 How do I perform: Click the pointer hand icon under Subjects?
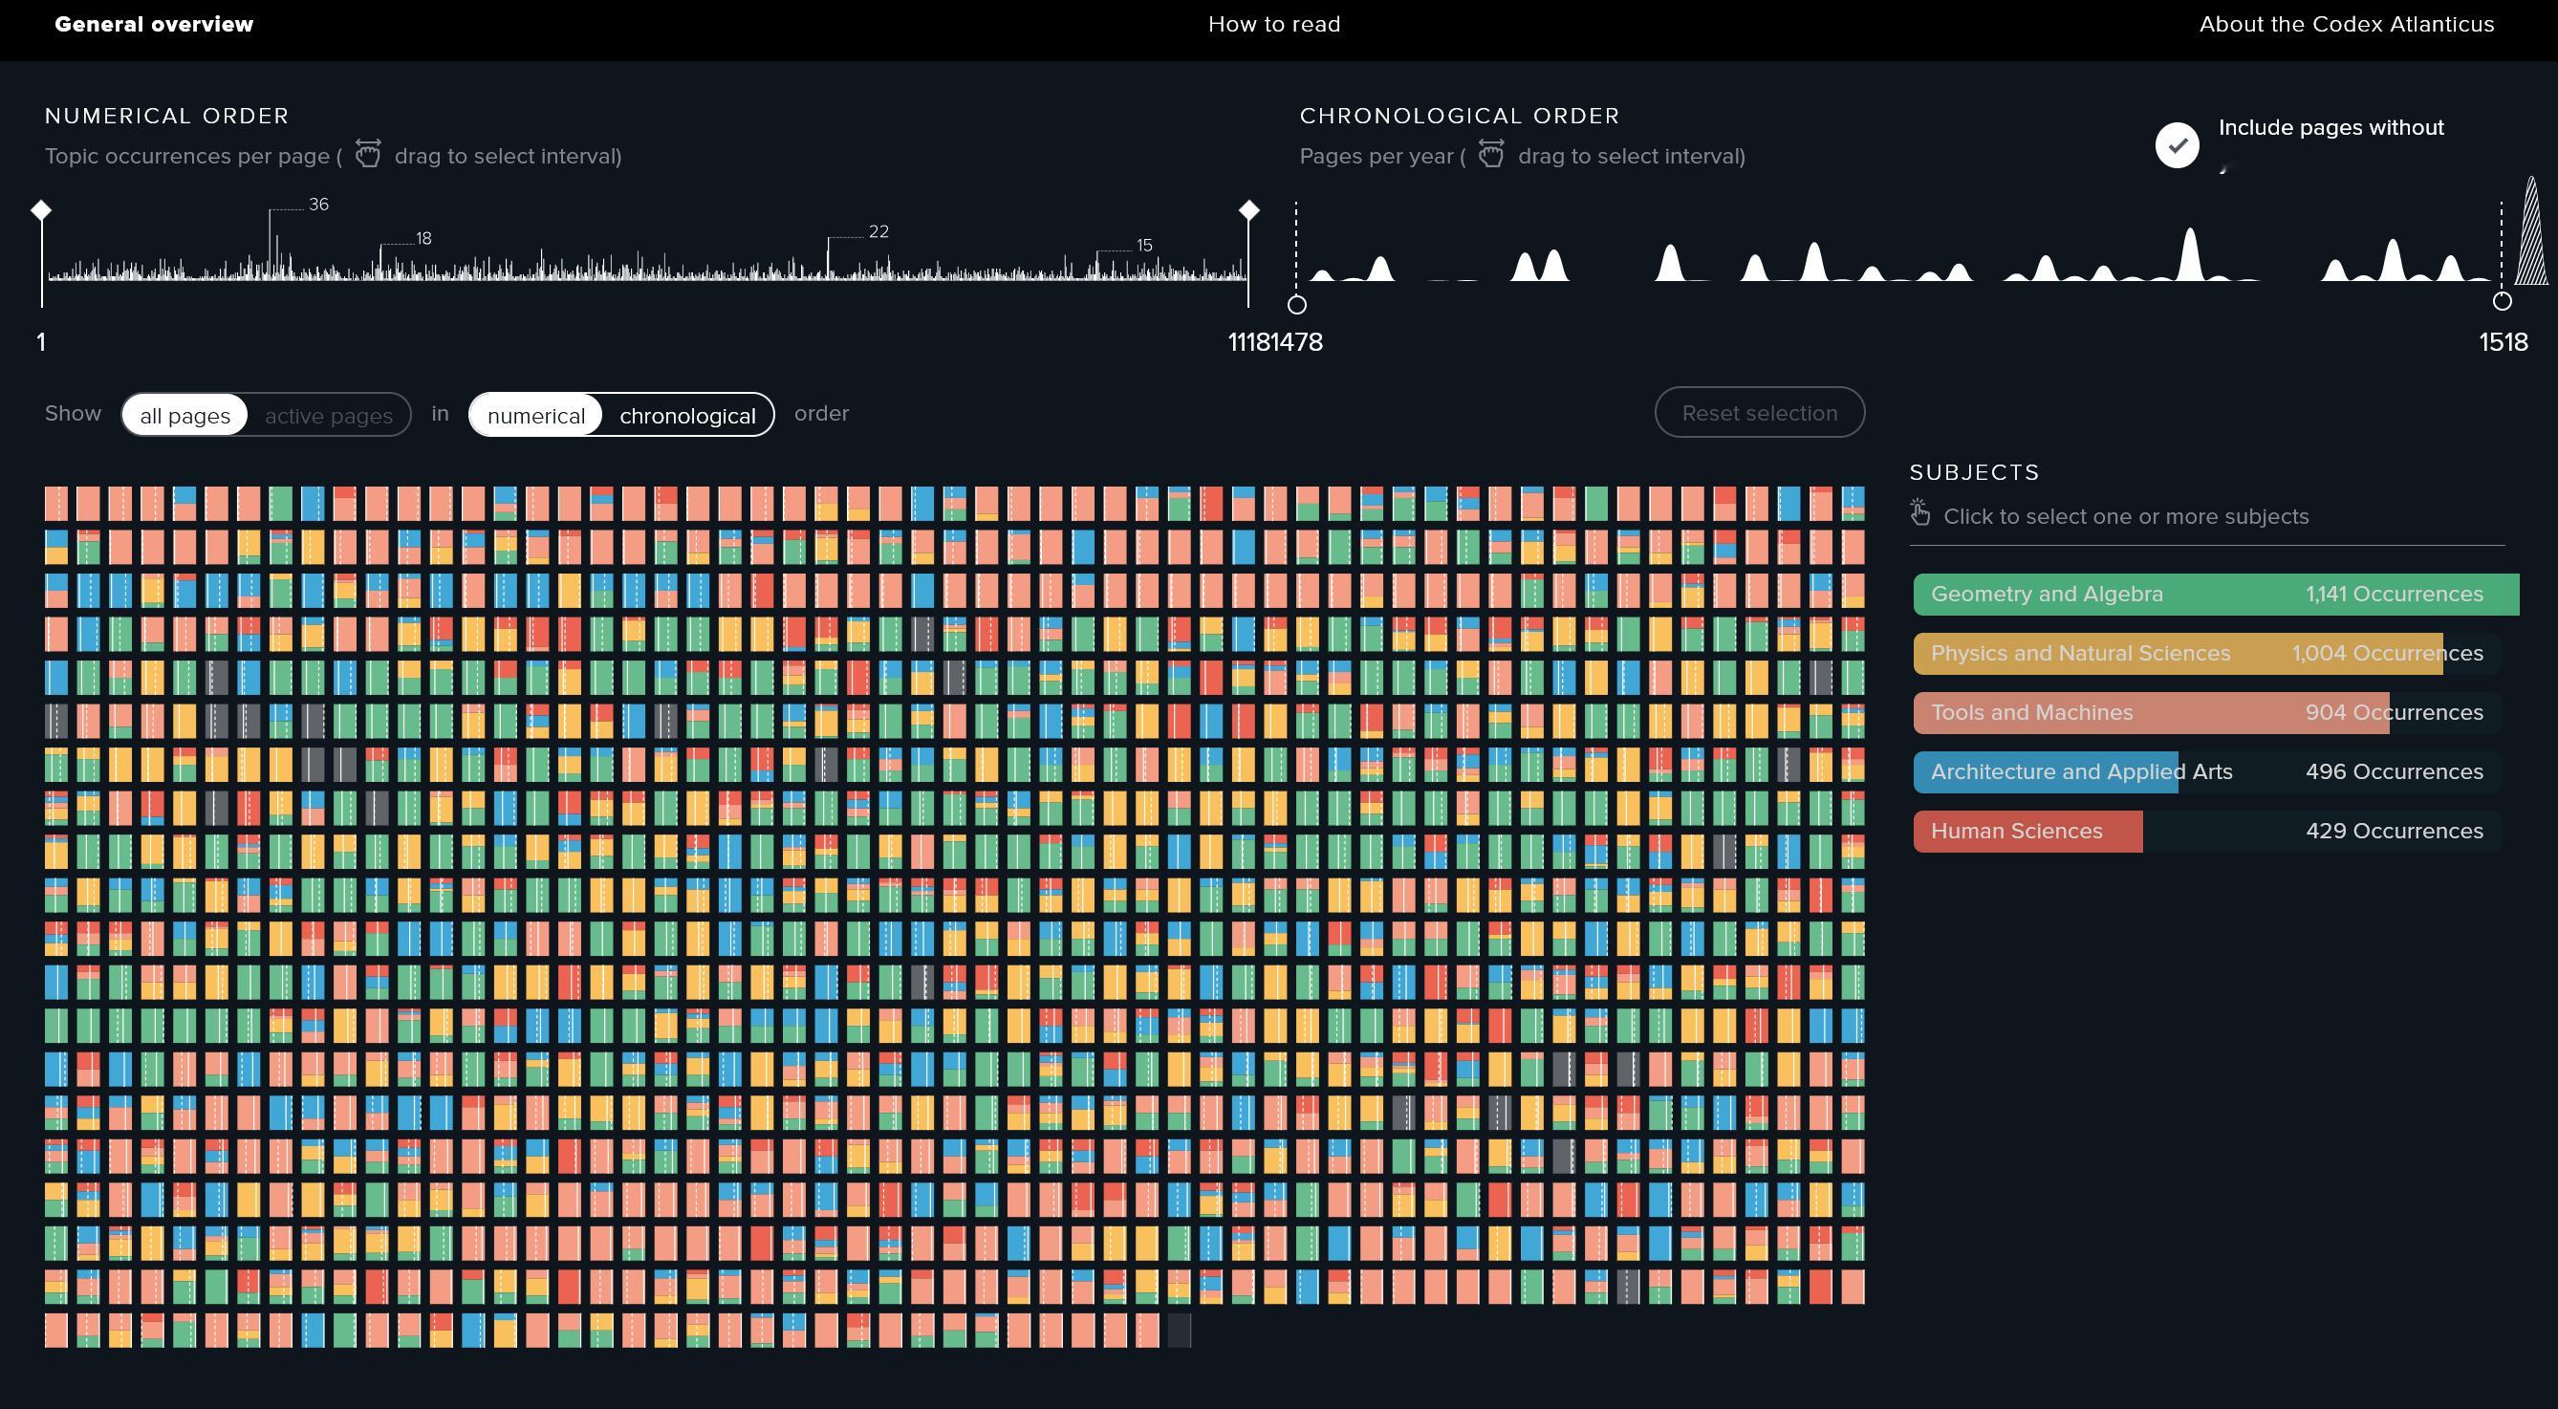pyautogui.click(x=1920, y=512)
